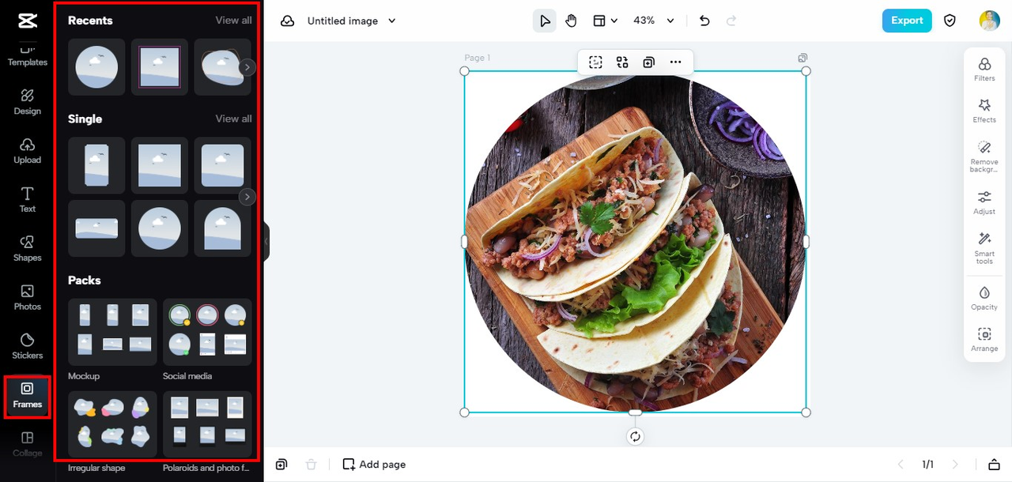The image size is (1012, 482).
Task: Click duplicate page icon in bottom bar
Action: pyautogui.click(x=281, y=465)
